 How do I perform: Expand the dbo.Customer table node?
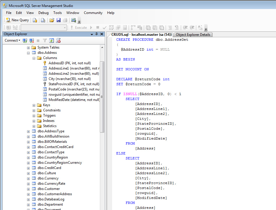click(28, 189)
